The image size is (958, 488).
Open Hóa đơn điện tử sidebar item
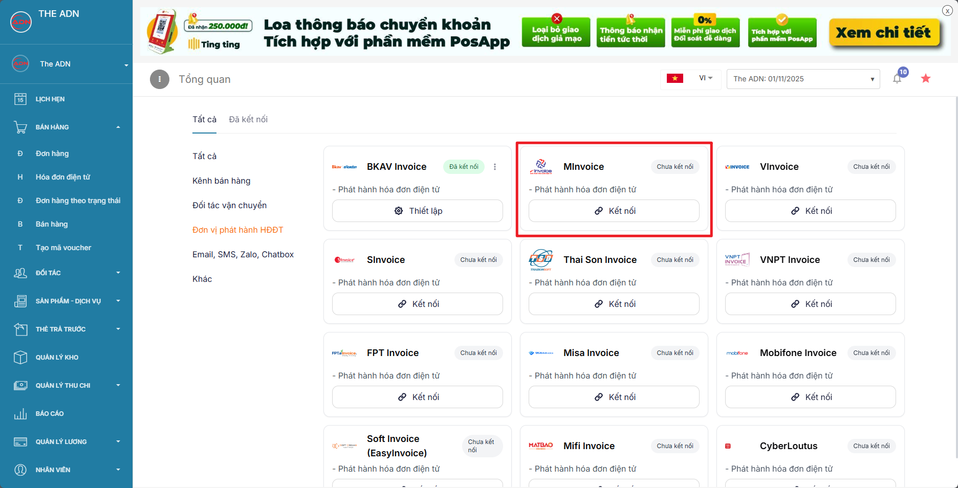pyautogui.click(x=63, y=177)
